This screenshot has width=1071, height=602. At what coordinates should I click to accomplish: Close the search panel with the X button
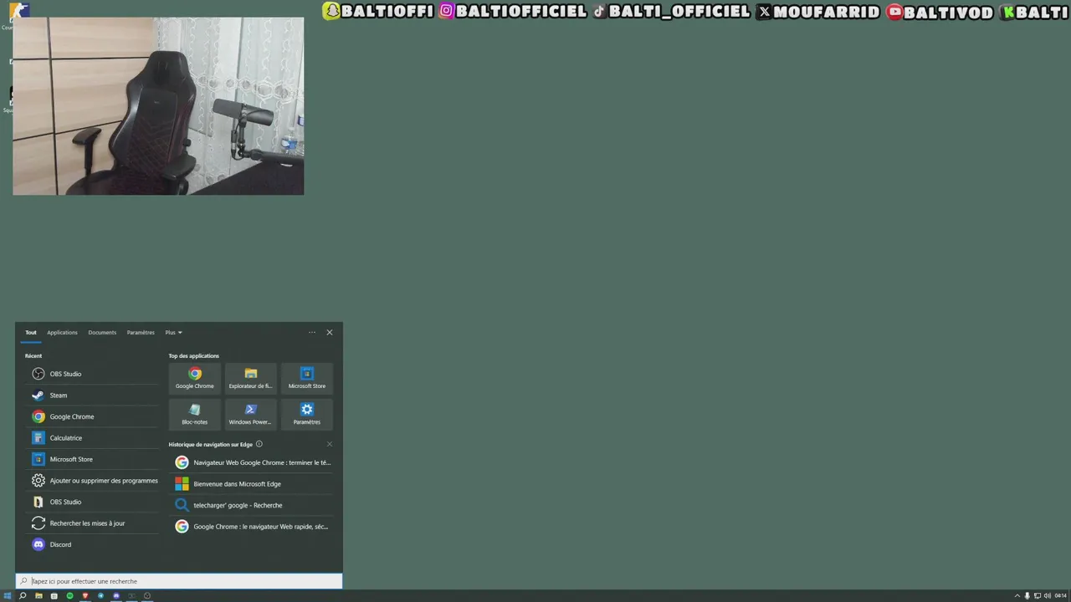click(330, 332)
